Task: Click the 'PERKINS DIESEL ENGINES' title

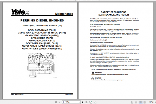Action: [42, 20]
